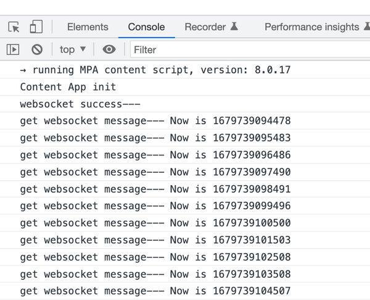
Task: Focus the Filter input field
Action: pyautogui.click(x=247, y=49)
